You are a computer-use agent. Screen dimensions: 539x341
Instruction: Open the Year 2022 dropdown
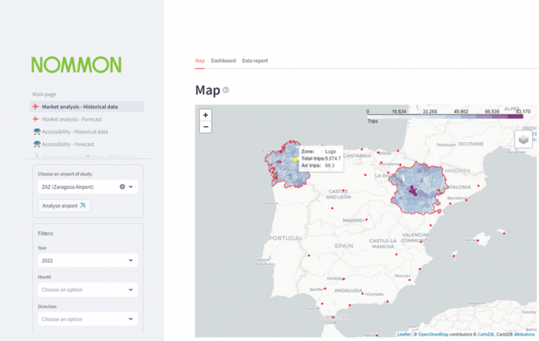coord(88,260)
